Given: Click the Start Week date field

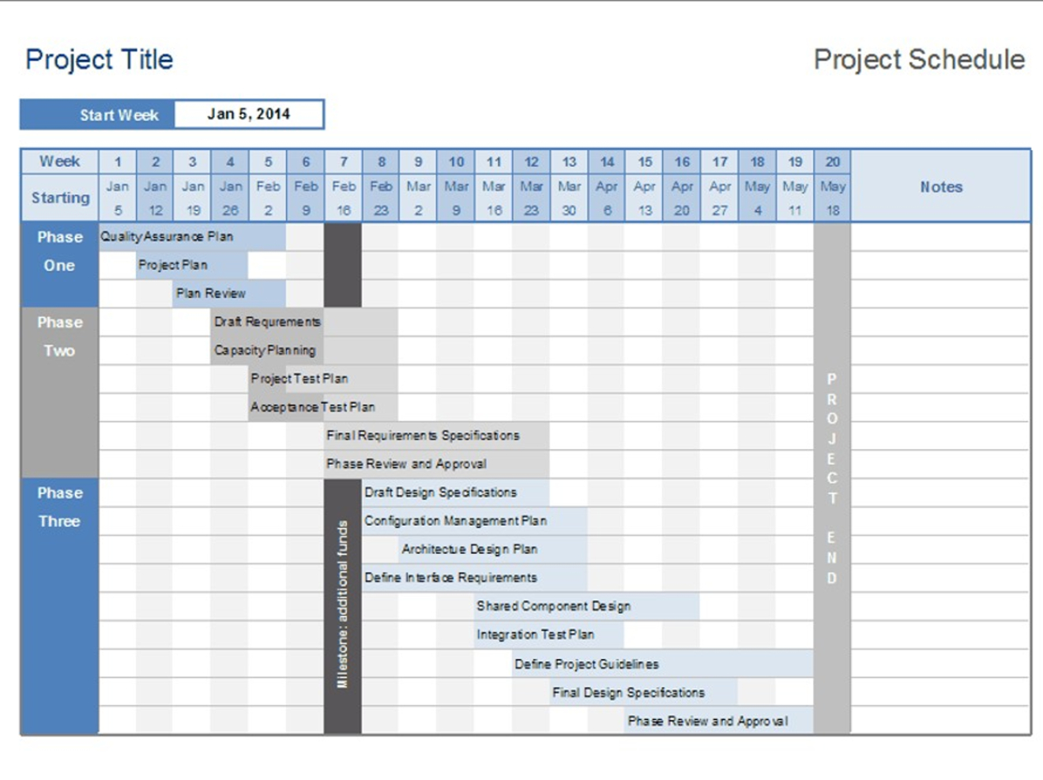Looking at the screenshot, I should click(x=248, y=115).
